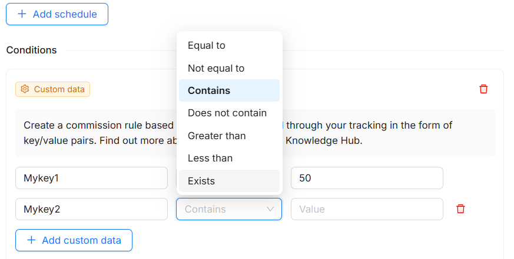Click the value field containing 50
The image size is (514, 259).
[366, 178]
